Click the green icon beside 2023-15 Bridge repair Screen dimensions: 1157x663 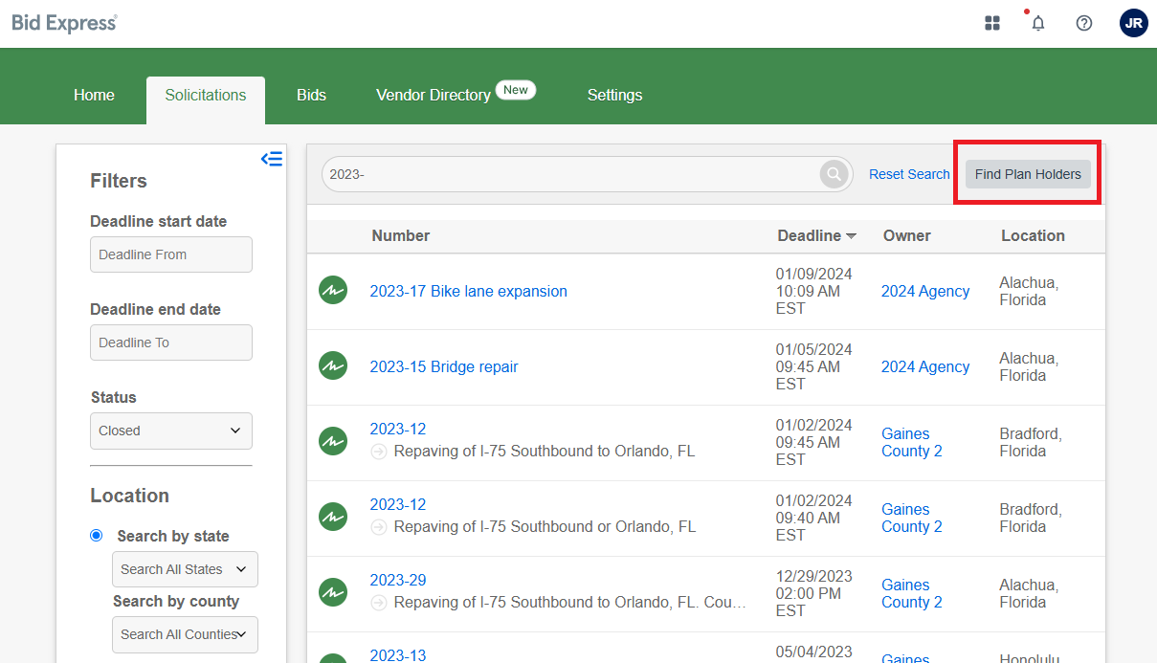coord(333,366)
